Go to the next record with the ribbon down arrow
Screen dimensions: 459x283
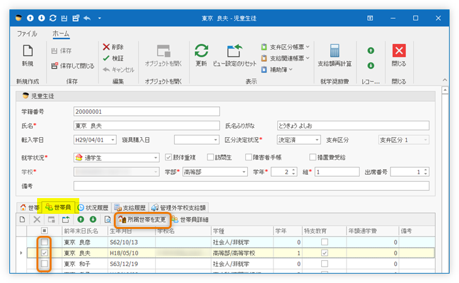370,65
